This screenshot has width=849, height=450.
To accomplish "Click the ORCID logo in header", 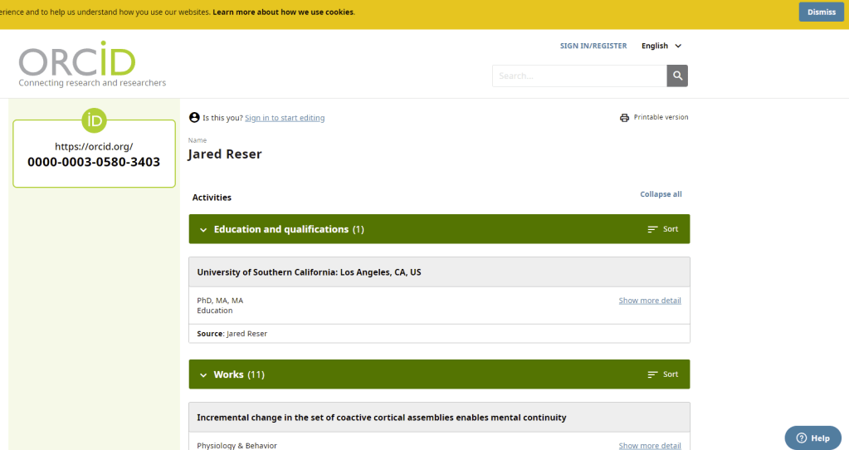I will point(77,61).
